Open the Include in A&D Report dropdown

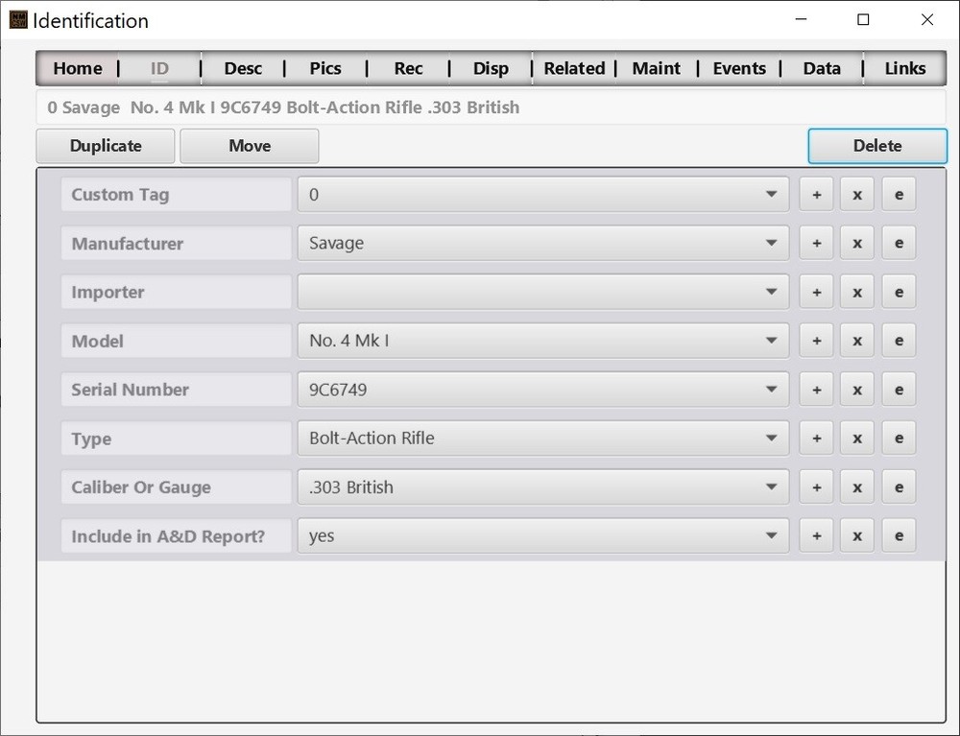[773, 534]
